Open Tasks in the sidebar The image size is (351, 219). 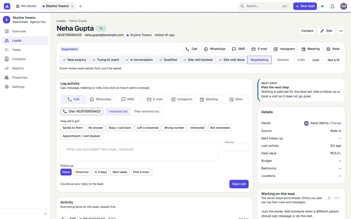[x=25, y=50]
